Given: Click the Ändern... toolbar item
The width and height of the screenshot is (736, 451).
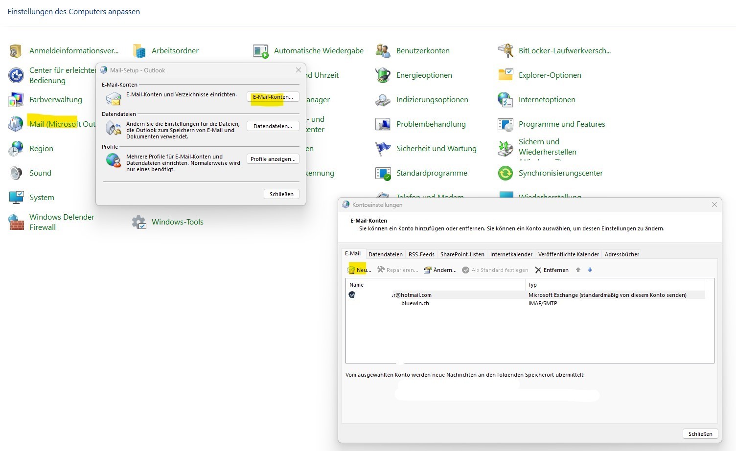Looking at the screenshot, I should point(440,270).
